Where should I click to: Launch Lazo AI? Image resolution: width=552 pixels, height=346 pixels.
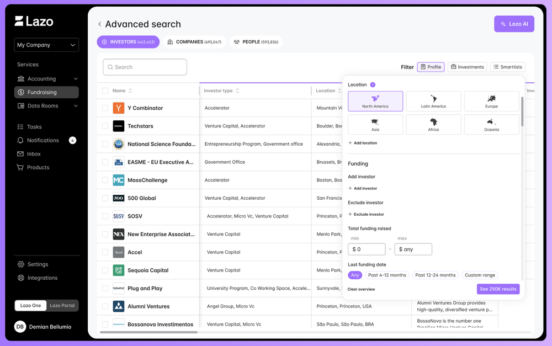[514, 24]
